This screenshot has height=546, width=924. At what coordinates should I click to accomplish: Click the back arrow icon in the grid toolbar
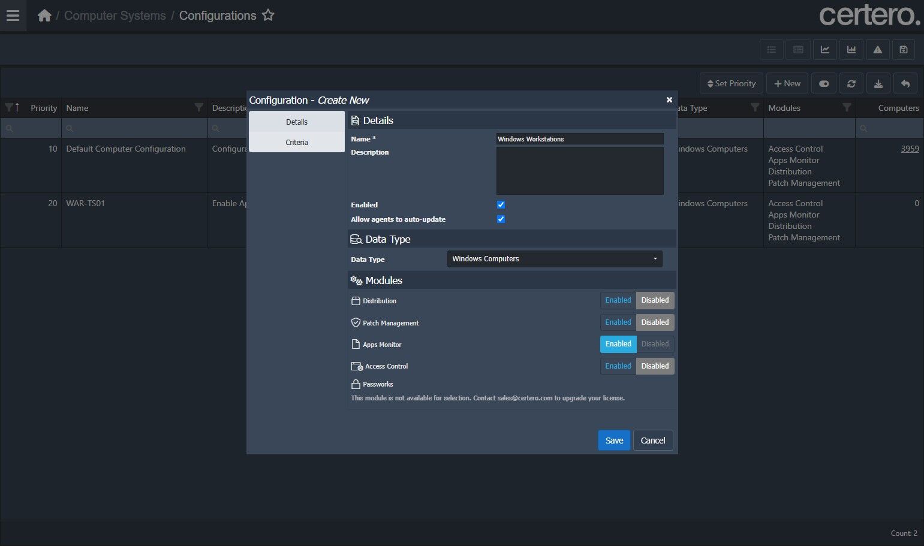pos(905,84)
